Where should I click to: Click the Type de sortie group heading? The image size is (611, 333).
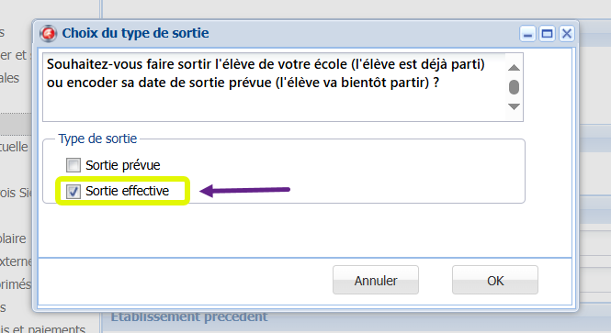[x=97, y=139]
